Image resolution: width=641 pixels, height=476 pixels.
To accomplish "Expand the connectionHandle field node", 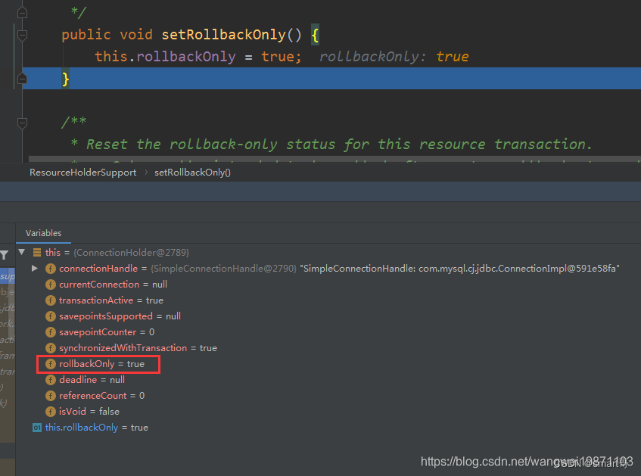I will coord(35,268).
